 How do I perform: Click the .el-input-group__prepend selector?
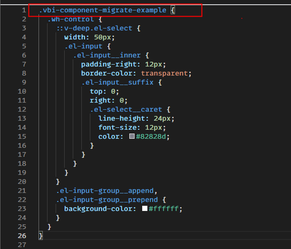tap(107, 200)
